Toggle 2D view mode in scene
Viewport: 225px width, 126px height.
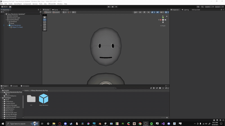click(x=140, y=12)
